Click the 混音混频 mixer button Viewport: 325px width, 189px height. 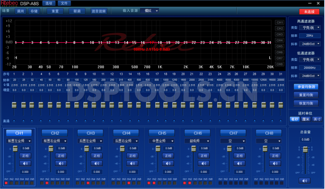coord(99,11)
